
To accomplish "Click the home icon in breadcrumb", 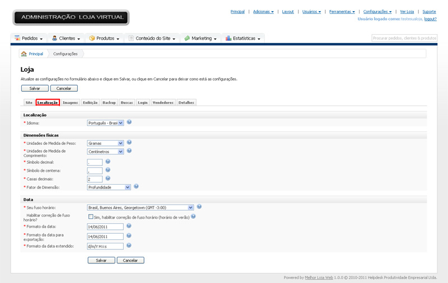I will (24, 54).
